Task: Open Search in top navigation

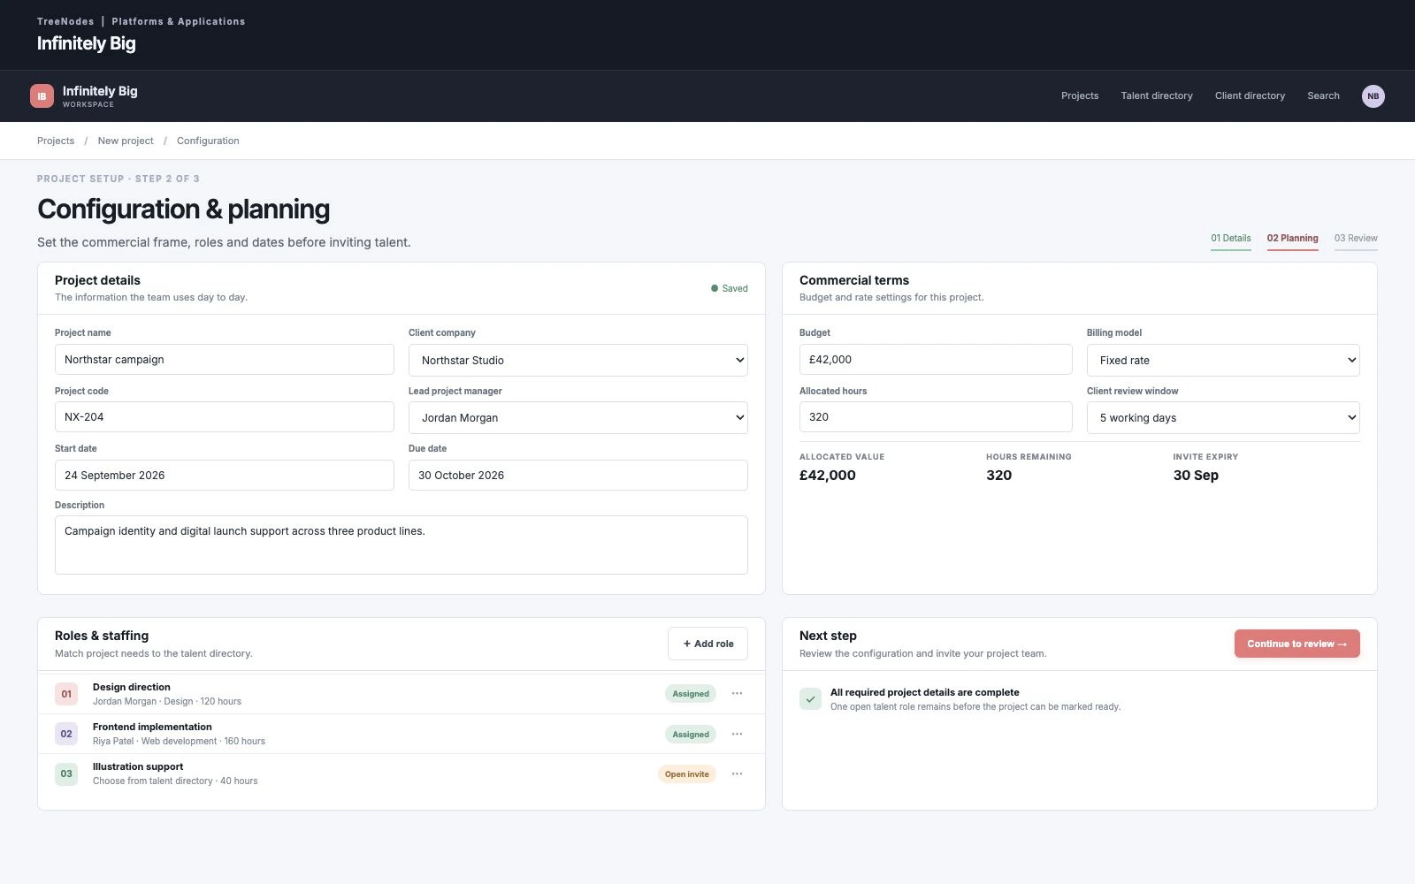Action: pyautogui.click(x=1323, y=95)
